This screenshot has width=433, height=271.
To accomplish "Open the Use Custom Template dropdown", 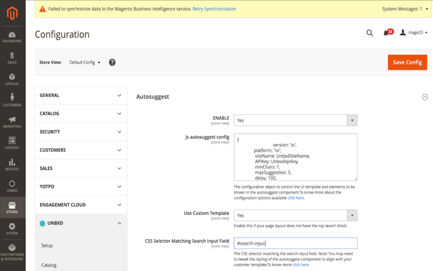I will tap(295, 215).
